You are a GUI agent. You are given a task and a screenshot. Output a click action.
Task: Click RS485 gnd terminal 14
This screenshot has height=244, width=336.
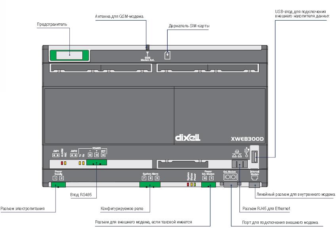[x=103, y=155]
